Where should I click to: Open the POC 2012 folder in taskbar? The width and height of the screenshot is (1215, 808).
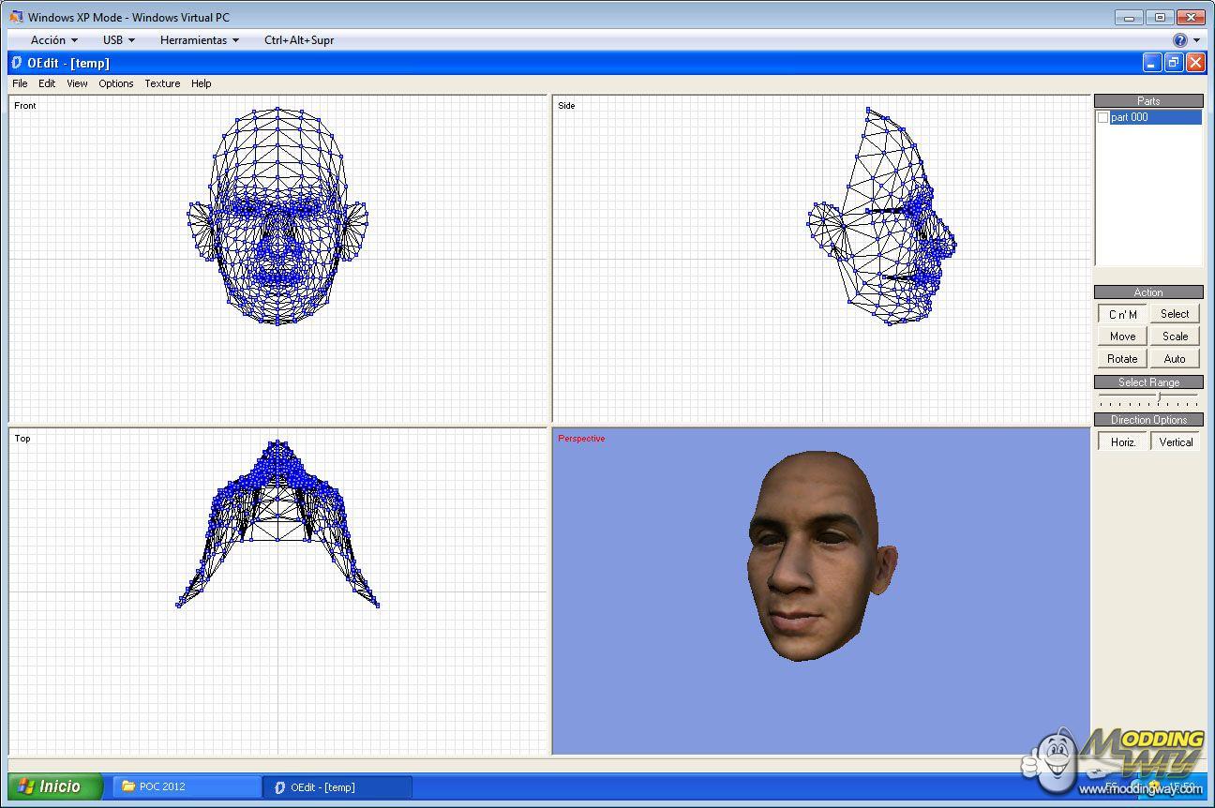pyautogui.click(x=187, y=786)
